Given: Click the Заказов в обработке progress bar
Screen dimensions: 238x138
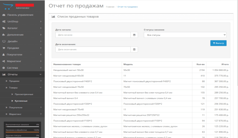Looking at the screenshot, I should 22,132.
